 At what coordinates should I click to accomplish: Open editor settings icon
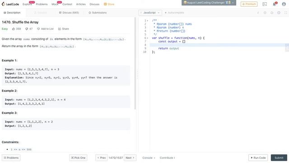click(x=279, y=13)
